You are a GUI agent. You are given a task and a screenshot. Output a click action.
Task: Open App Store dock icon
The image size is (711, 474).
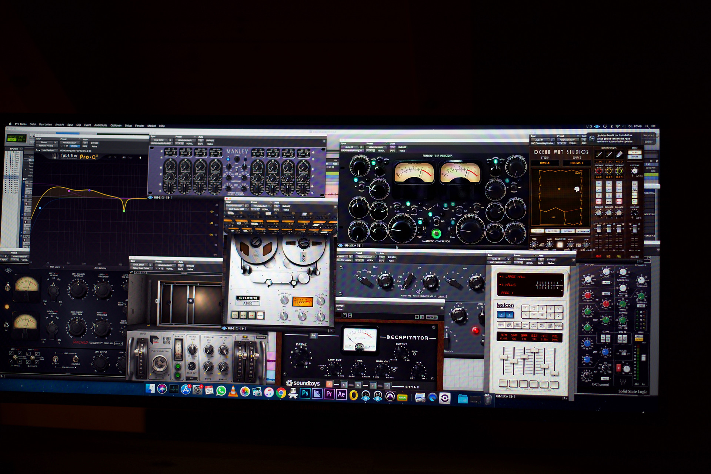pos(186,390)
